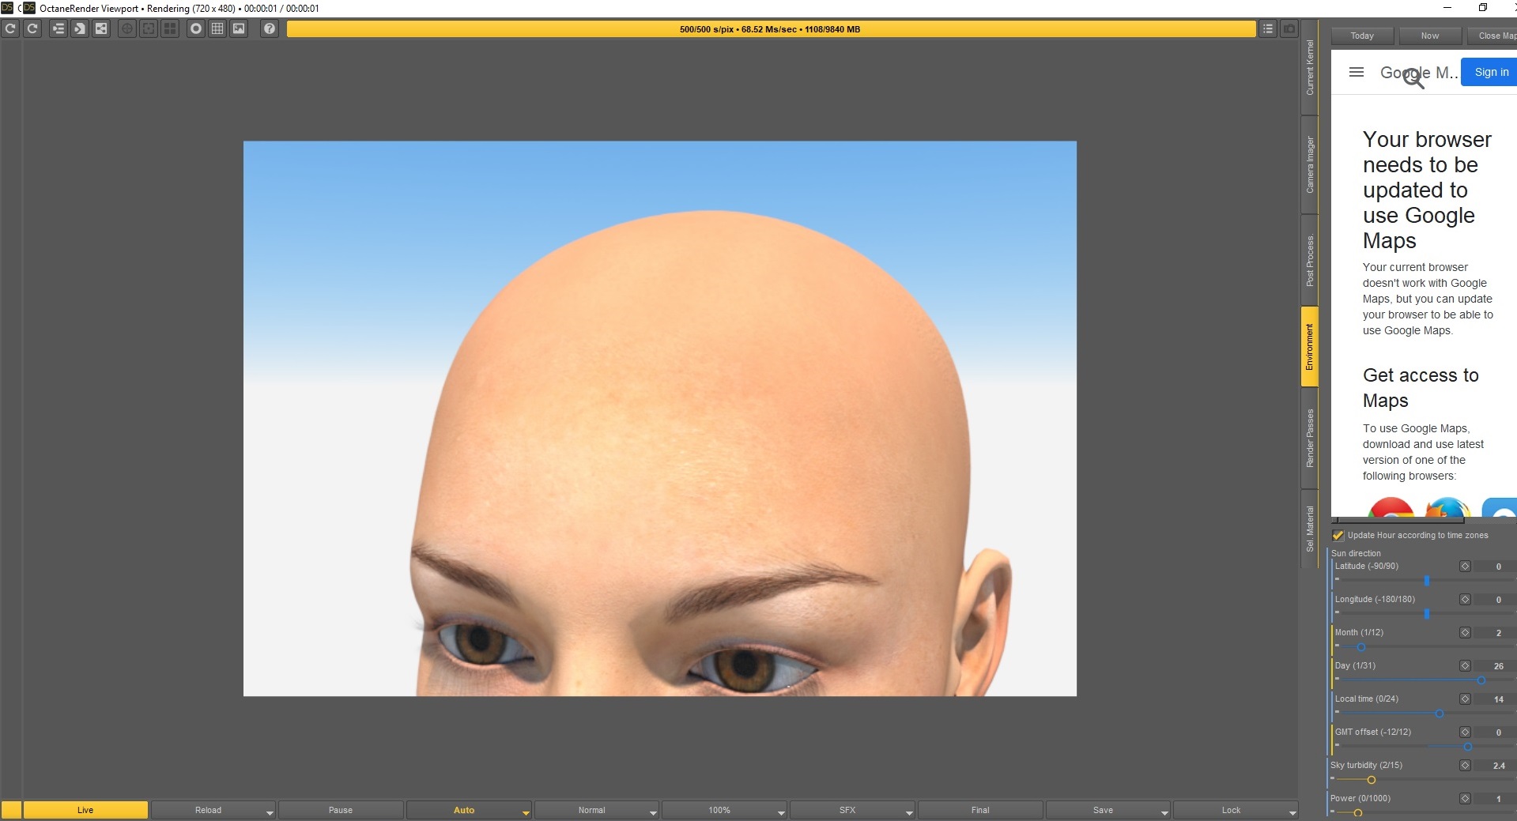Click the rendered head image in the viewport
Screen dimensions: 1517x821
(x=660, y=419)
